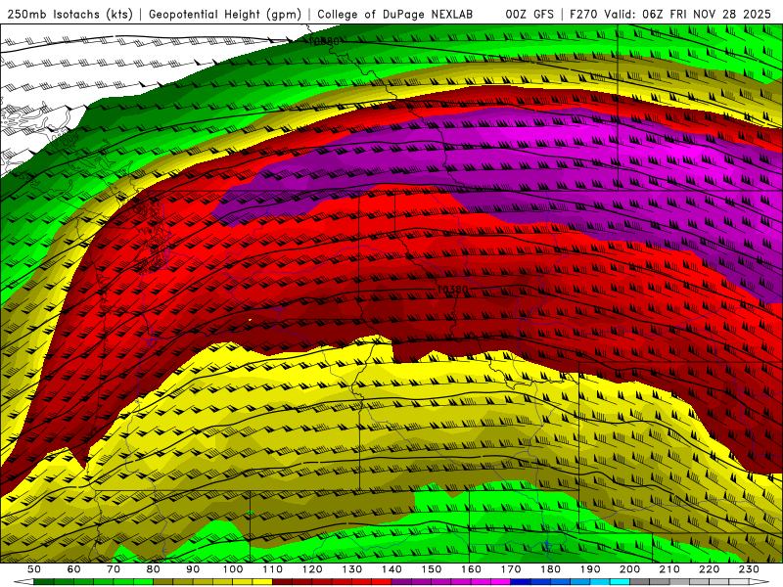Click the 110 value on the color scale
Viewport: 783px width, 587px height.
tap(272, 569)
